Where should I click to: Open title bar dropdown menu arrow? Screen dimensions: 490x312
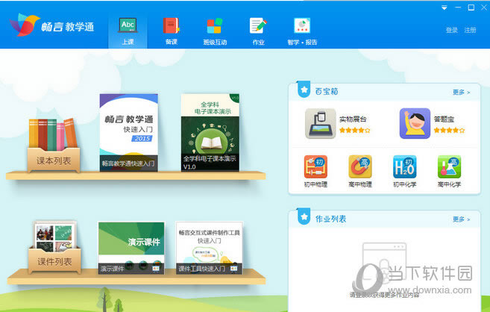tap(445, 7)
